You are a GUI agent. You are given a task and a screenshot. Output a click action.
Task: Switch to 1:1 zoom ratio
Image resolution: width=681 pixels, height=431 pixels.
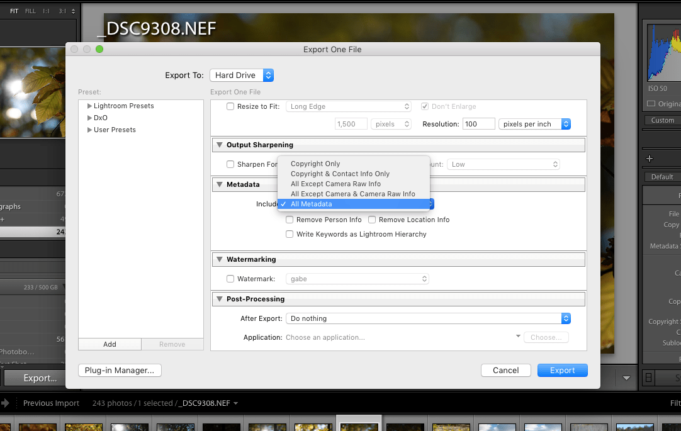click(45, 11)
